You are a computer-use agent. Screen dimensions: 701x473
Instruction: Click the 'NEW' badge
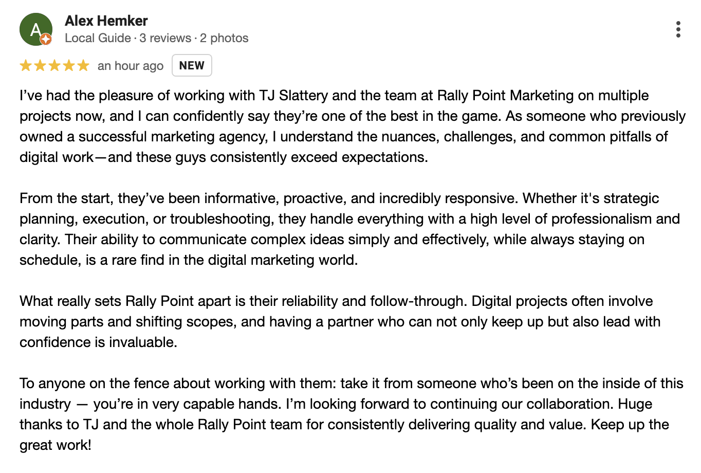point(192,65)
